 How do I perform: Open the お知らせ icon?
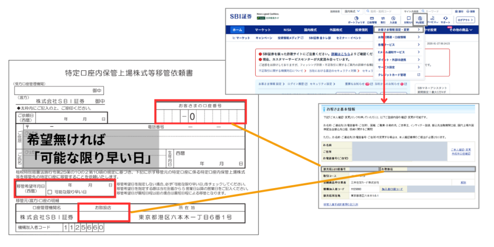(409, 20)
